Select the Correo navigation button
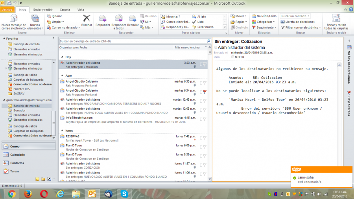 point(29,146)
